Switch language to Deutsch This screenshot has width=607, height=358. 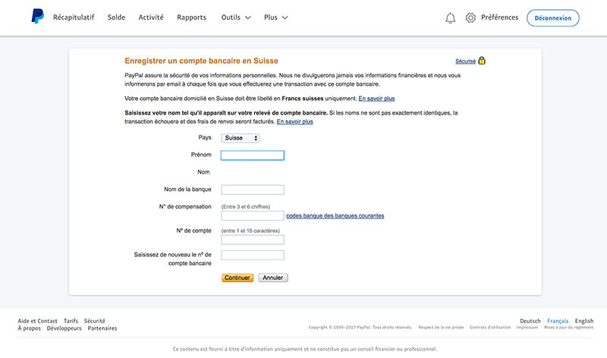529,321
